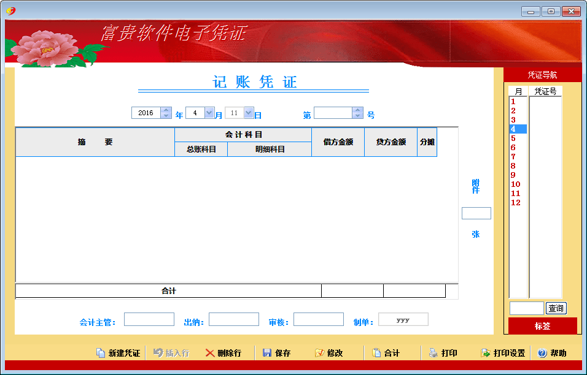The width and height of the screenshot is (587, 375).
Task: Focus the 出纳 cashier text box
Action: point(234,319)
